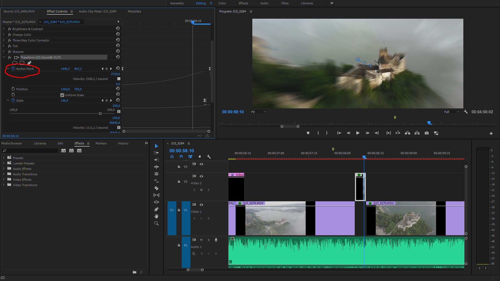Collapse the Transform effect
The width and height of the screenshot is (500, 281).
point(4,57)
